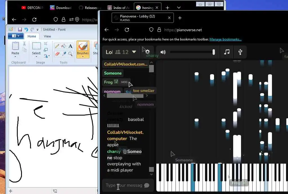Select the Fill with color bucket tool
Screen dimensions: 288x194
point(64,46)
